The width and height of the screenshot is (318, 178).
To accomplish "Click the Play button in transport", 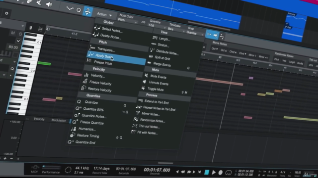I will click(x=214, y=173).
